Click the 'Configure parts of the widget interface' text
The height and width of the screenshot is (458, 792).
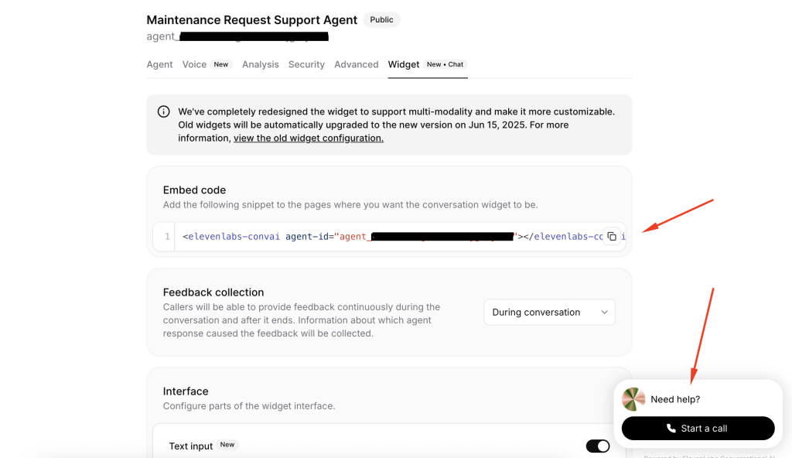249,406
